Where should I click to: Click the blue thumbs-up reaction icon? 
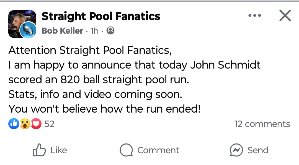[14, 124]
